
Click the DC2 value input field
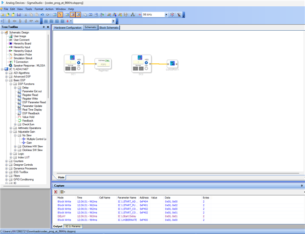(x=138, y=62)
